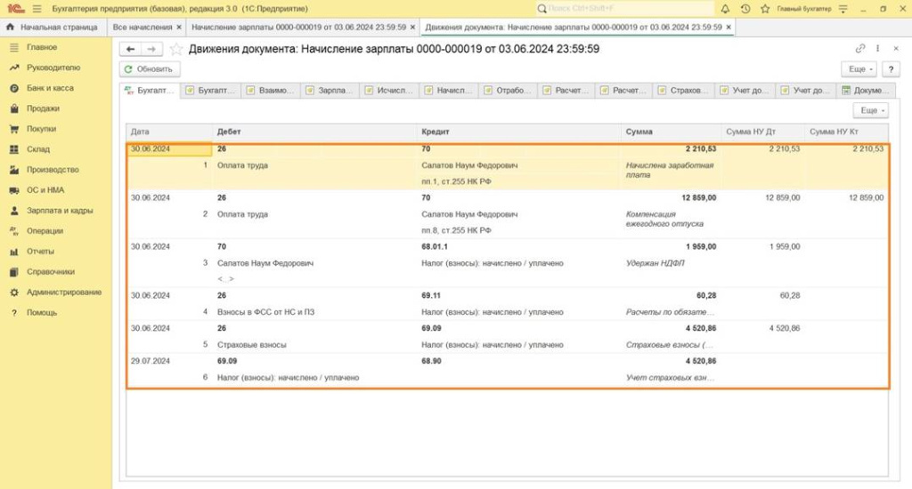
Task: Click the favorites star in top bar
Action: click(x=763, y=8)
